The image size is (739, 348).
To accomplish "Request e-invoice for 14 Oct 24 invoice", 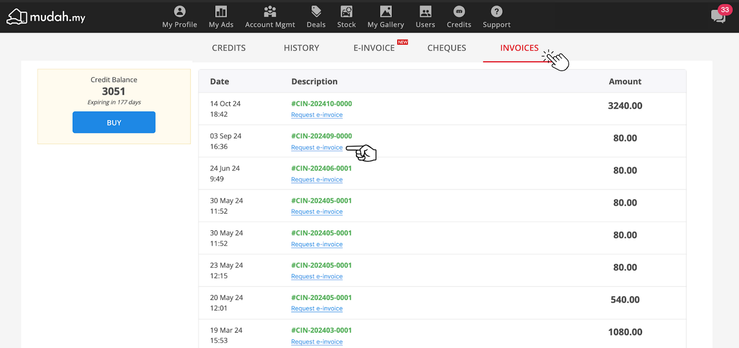I will point(317,115).
